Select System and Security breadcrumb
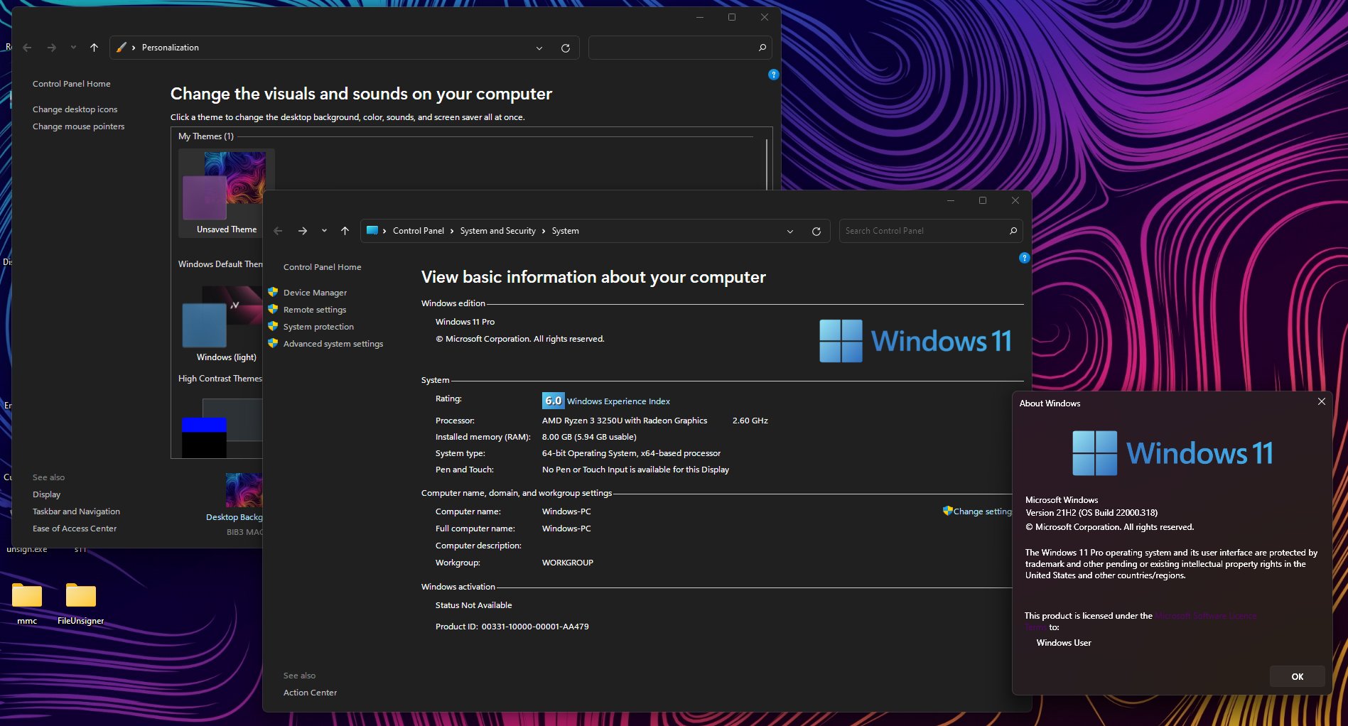The width and height of the screenshot is (1348, 726). coord(497,231)
